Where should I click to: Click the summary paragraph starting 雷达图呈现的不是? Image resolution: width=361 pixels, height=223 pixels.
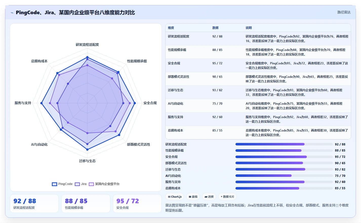257,208
